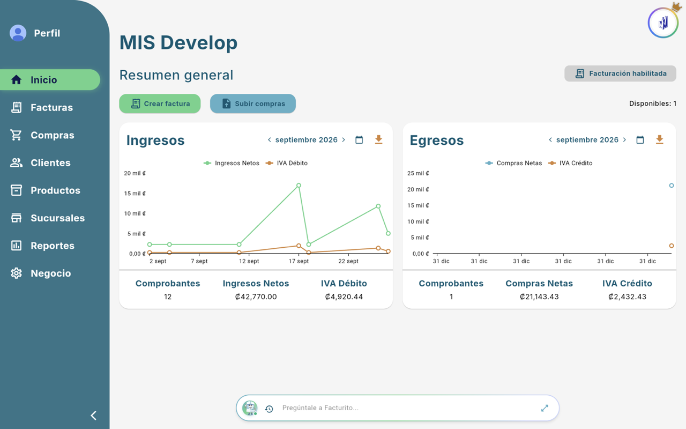Click the Facturito robot avatar

point(250,408)
